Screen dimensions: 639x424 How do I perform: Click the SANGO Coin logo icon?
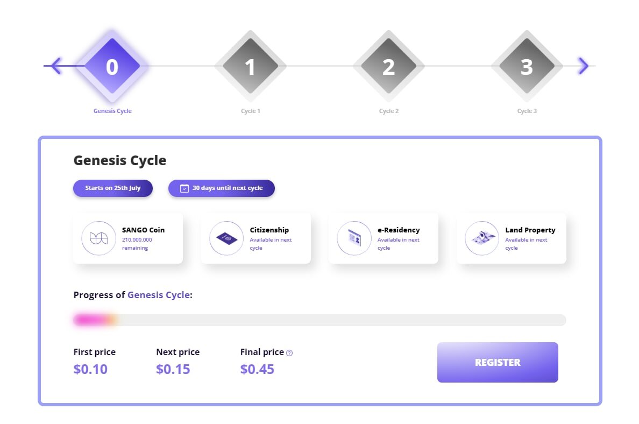(98, 238)
